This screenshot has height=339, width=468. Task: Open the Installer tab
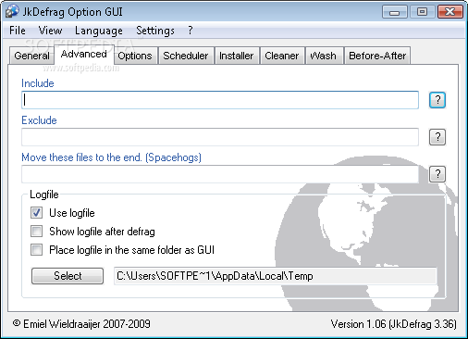pos(236,56)
